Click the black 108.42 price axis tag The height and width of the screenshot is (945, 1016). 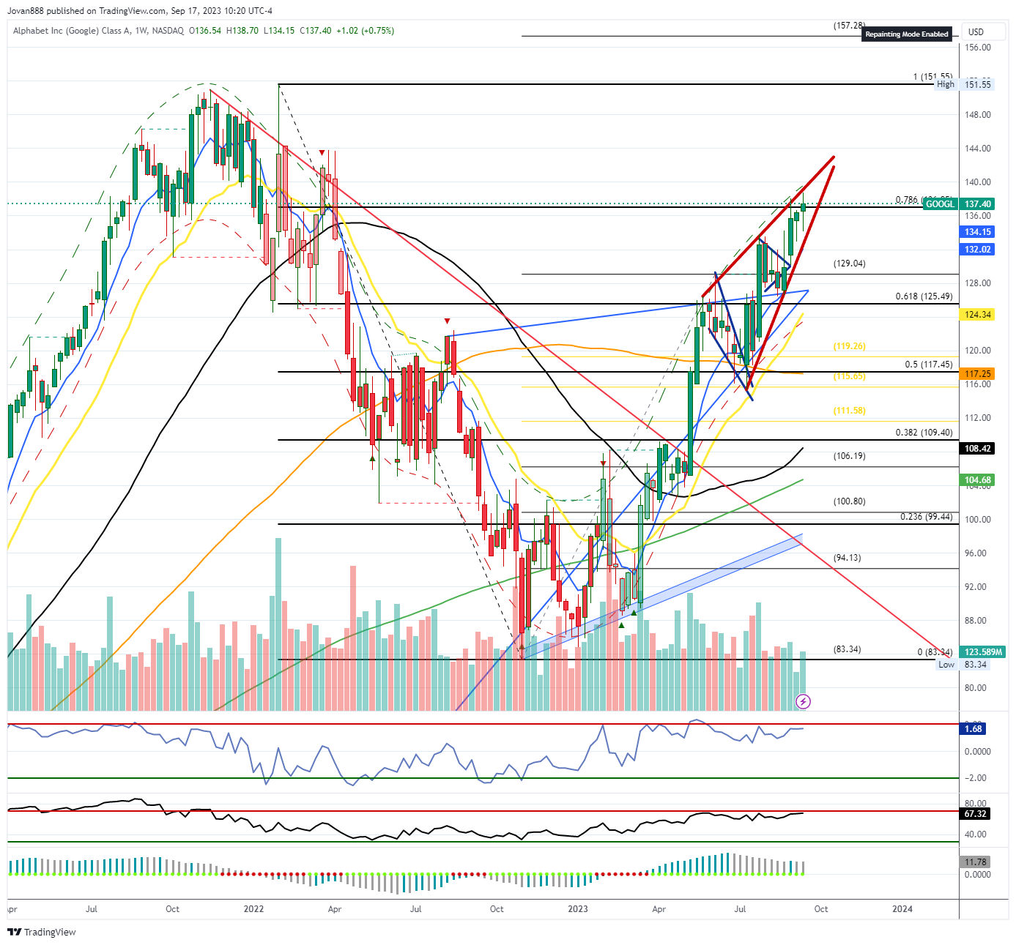click(977, 449)
